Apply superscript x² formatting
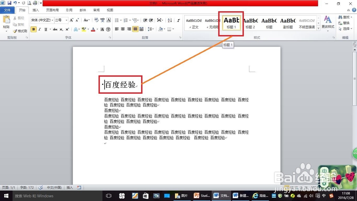 [67, 29]
